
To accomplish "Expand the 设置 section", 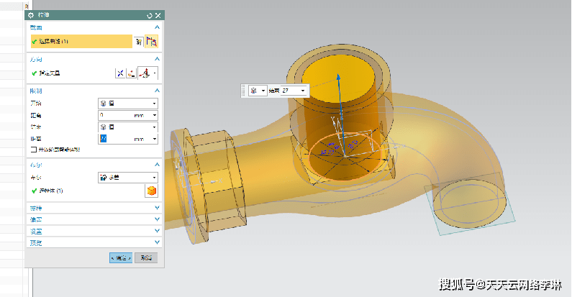I will pos(95,232).
